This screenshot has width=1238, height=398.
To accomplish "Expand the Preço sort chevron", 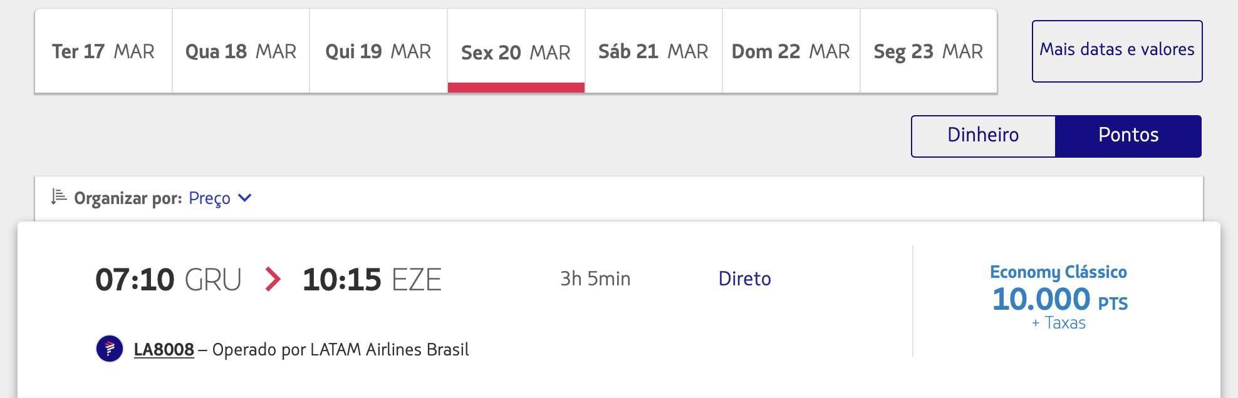I will click(x=245, y=198).
